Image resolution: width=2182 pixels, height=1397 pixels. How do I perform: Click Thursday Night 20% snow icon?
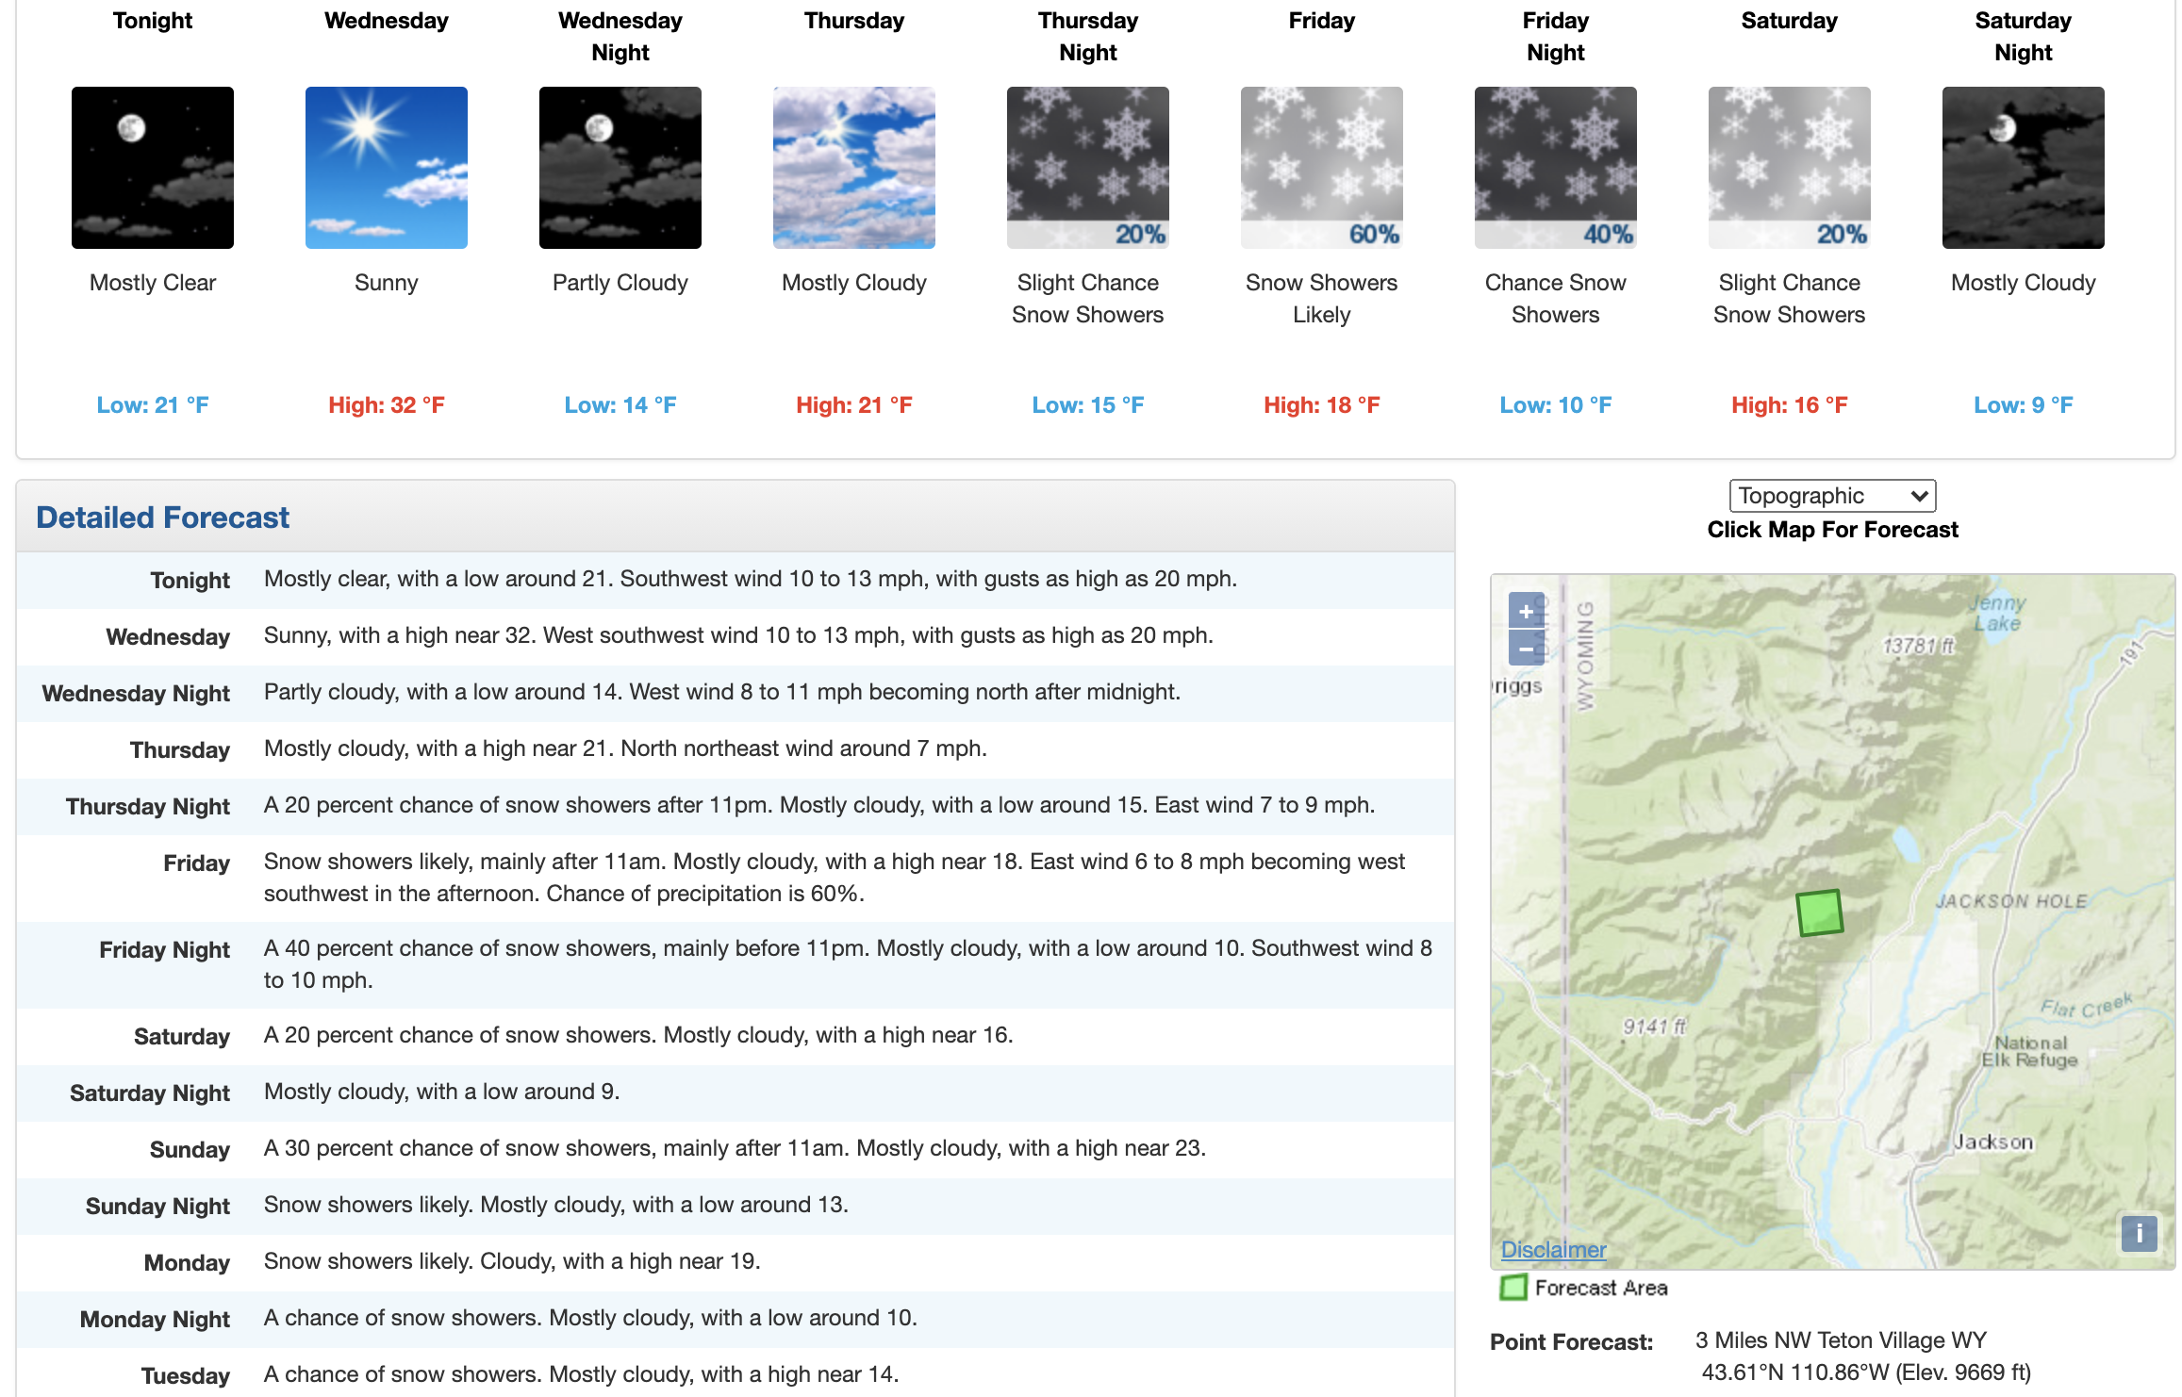1088,168
